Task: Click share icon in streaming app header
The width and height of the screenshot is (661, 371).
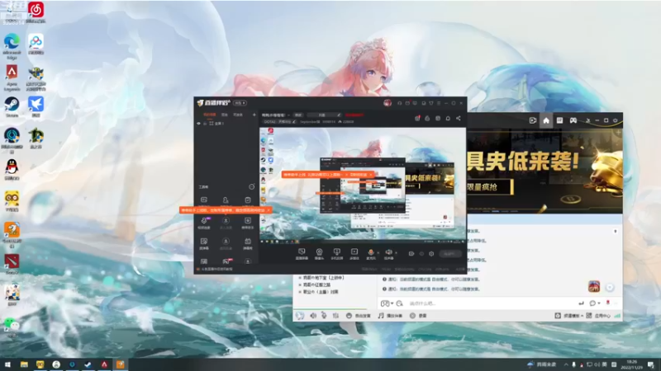Action: 459,118
